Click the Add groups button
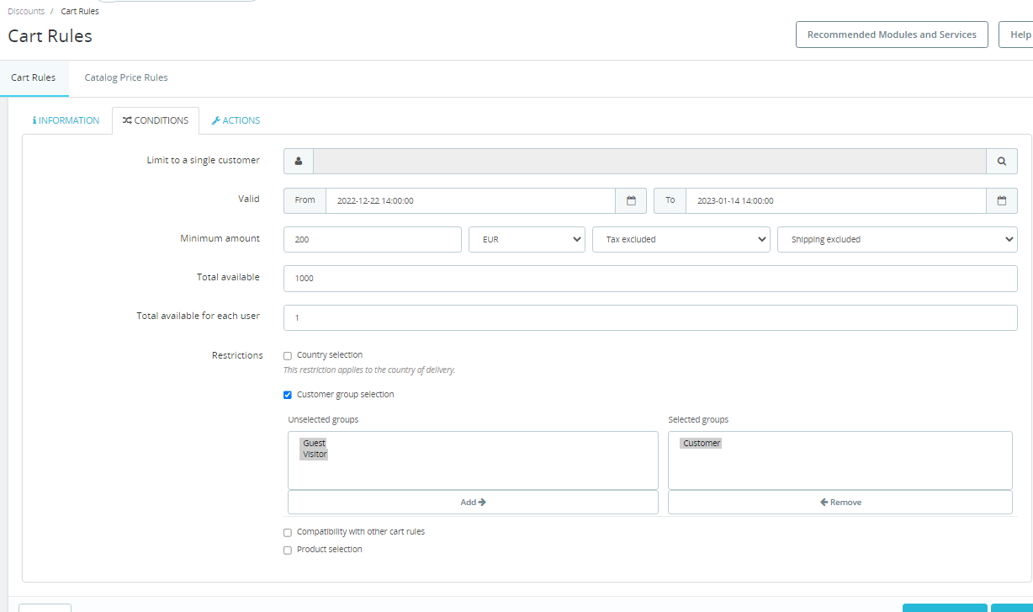1033x612 pixels. [473, 502]
